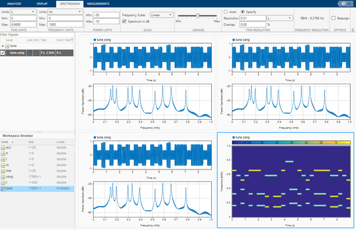Click the Leakage slider handle
The width and height of the screenshot is (356, 230).
198,15
